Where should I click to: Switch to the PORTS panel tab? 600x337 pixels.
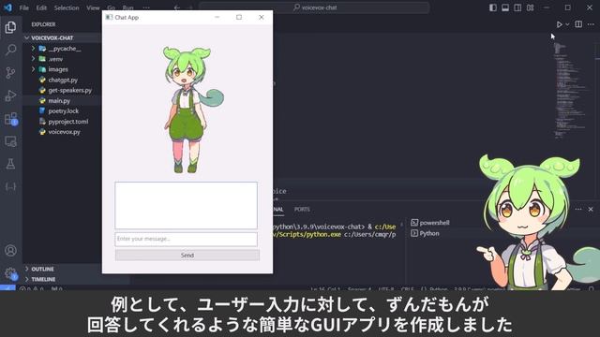302,210
